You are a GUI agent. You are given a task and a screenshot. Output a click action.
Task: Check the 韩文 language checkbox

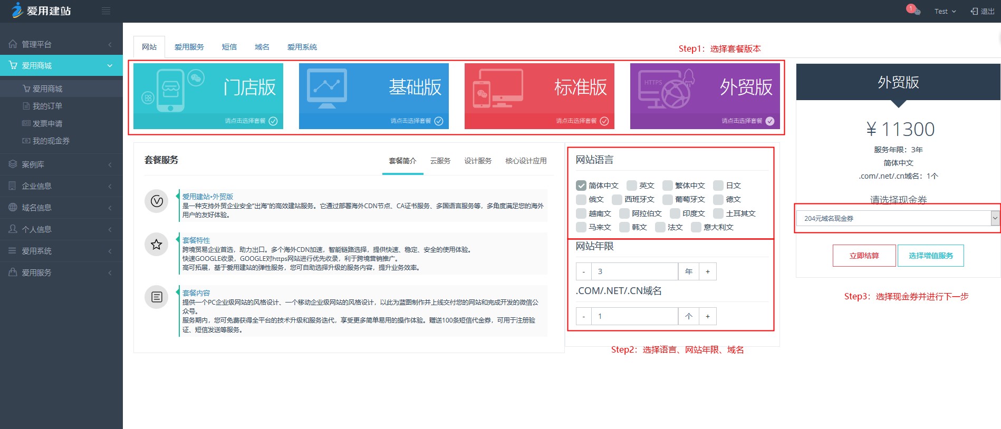tap(624, 227)
